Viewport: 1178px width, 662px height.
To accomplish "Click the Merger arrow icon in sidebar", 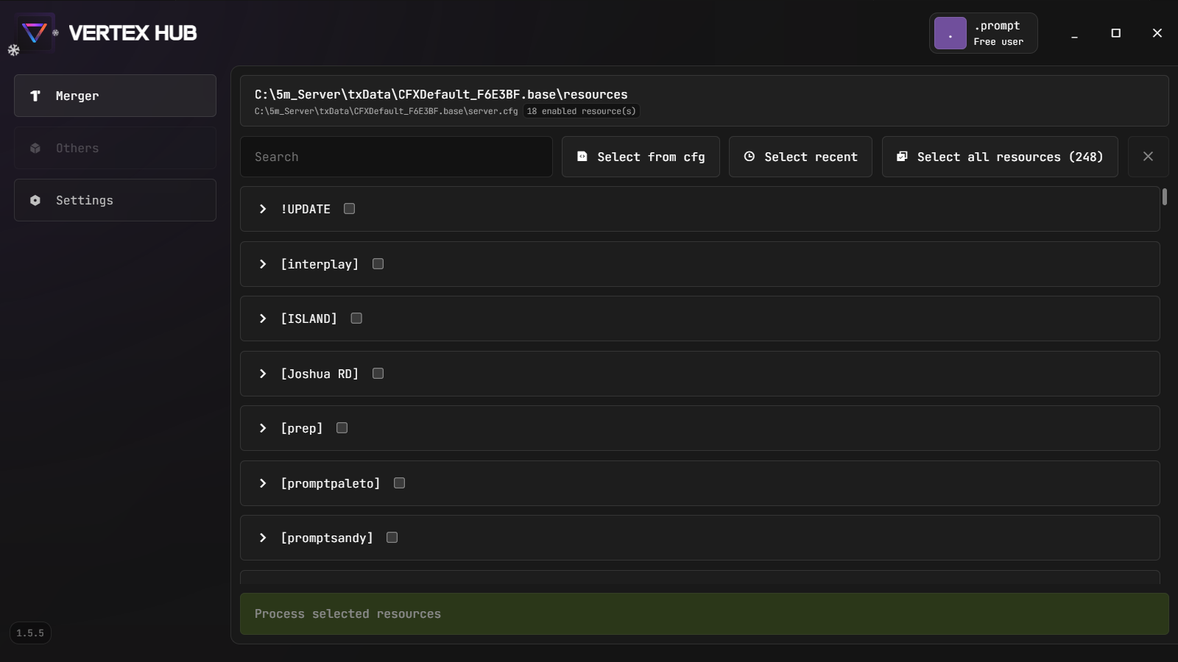I will [35, 96].
